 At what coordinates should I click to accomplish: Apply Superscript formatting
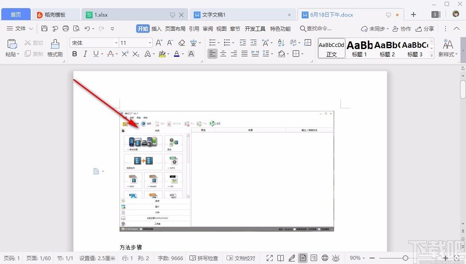pyautogui.click(x=125, y=54)
